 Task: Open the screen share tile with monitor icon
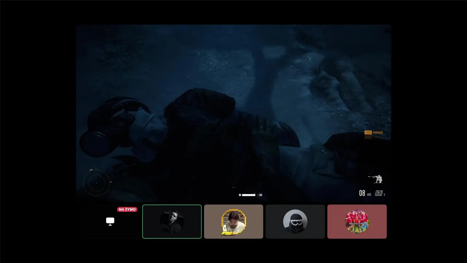pos(110,222)
